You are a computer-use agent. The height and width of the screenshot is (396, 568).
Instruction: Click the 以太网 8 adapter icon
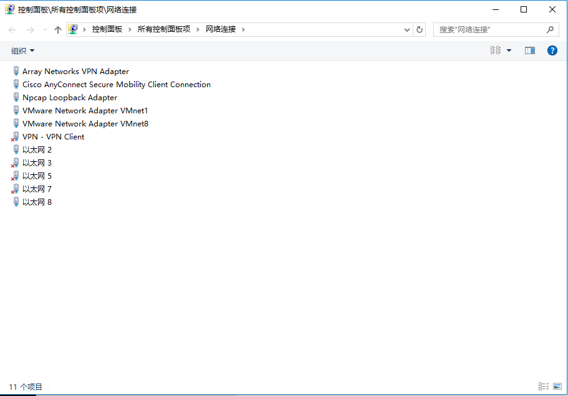click(x=16, y=202)
